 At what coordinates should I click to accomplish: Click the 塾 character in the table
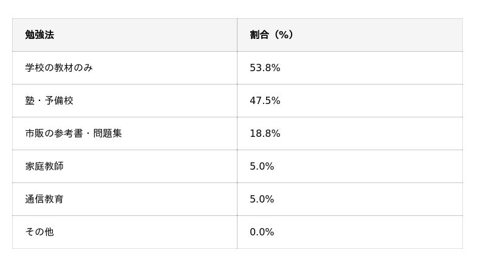tap(30, 101)
